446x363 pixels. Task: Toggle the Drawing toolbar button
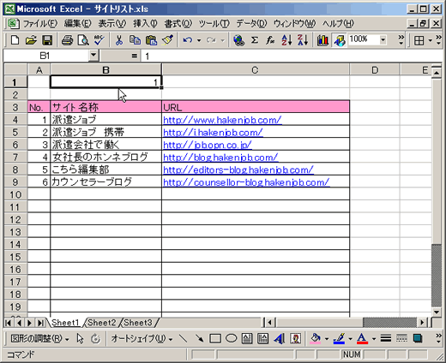pyautogui.click(x=339, y=40)
